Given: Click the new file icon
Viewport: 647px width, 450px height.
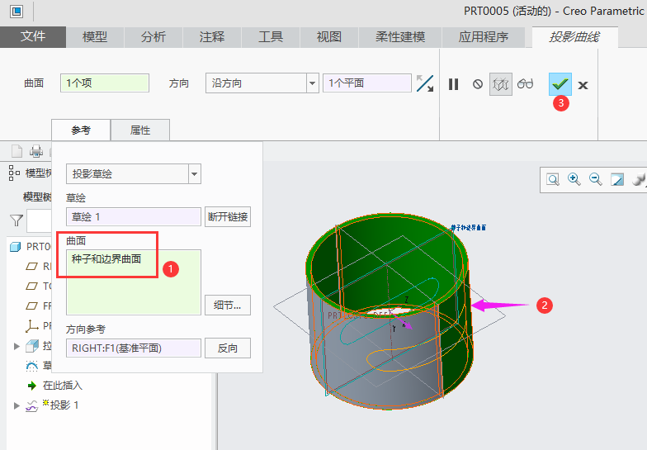Looking at the screenshot, I should click(x=17, y=151).
